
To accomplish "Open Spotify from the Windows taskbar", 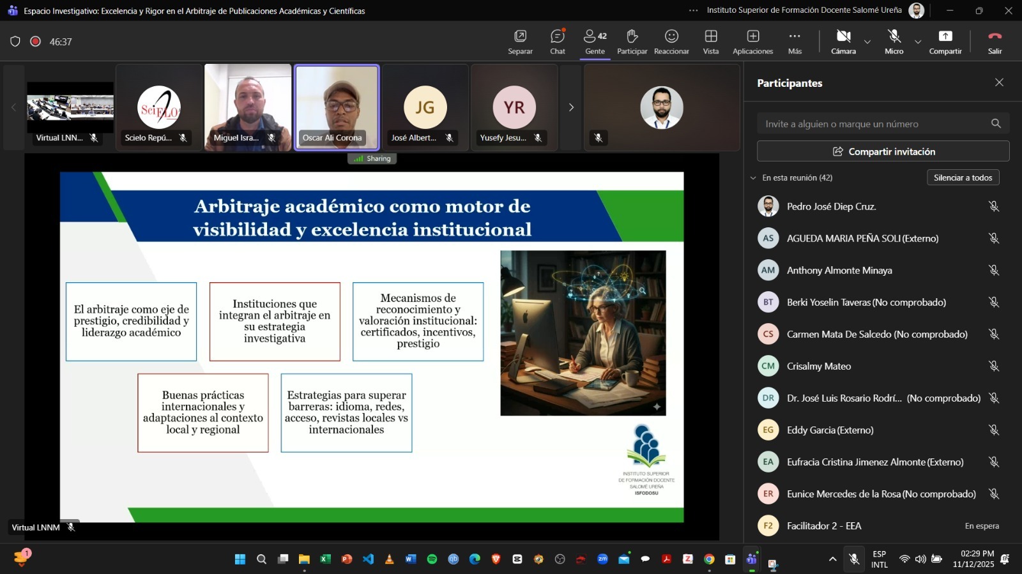I will [432, 559].
